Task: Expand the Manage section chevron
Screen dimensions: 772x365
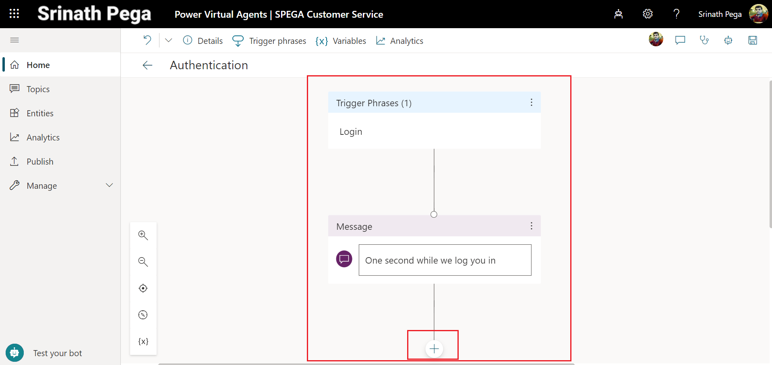Action: click(109, 186)
